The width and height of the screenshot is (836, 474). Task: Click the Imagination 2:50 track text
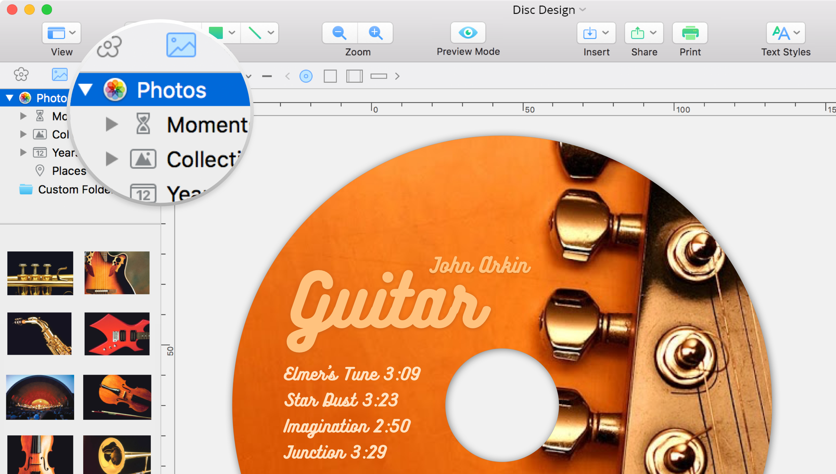[347, 426]
